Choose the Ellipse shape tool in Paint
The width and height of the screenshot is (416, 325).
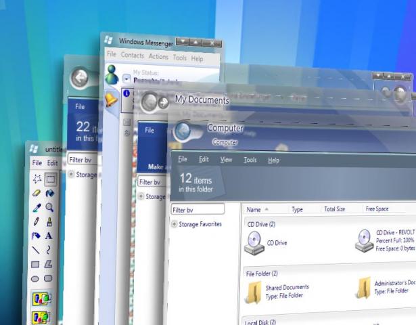click(x=35, y=278)
